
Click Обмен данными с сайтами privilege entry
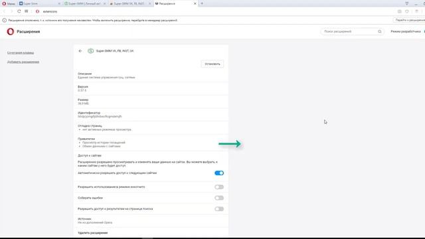102,146
